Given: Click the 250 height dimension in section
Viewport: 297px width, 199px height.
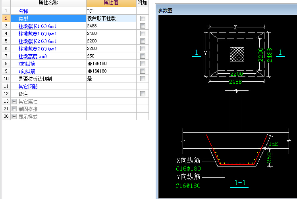Looking at the screenshot, I should [x=269, y=158].
